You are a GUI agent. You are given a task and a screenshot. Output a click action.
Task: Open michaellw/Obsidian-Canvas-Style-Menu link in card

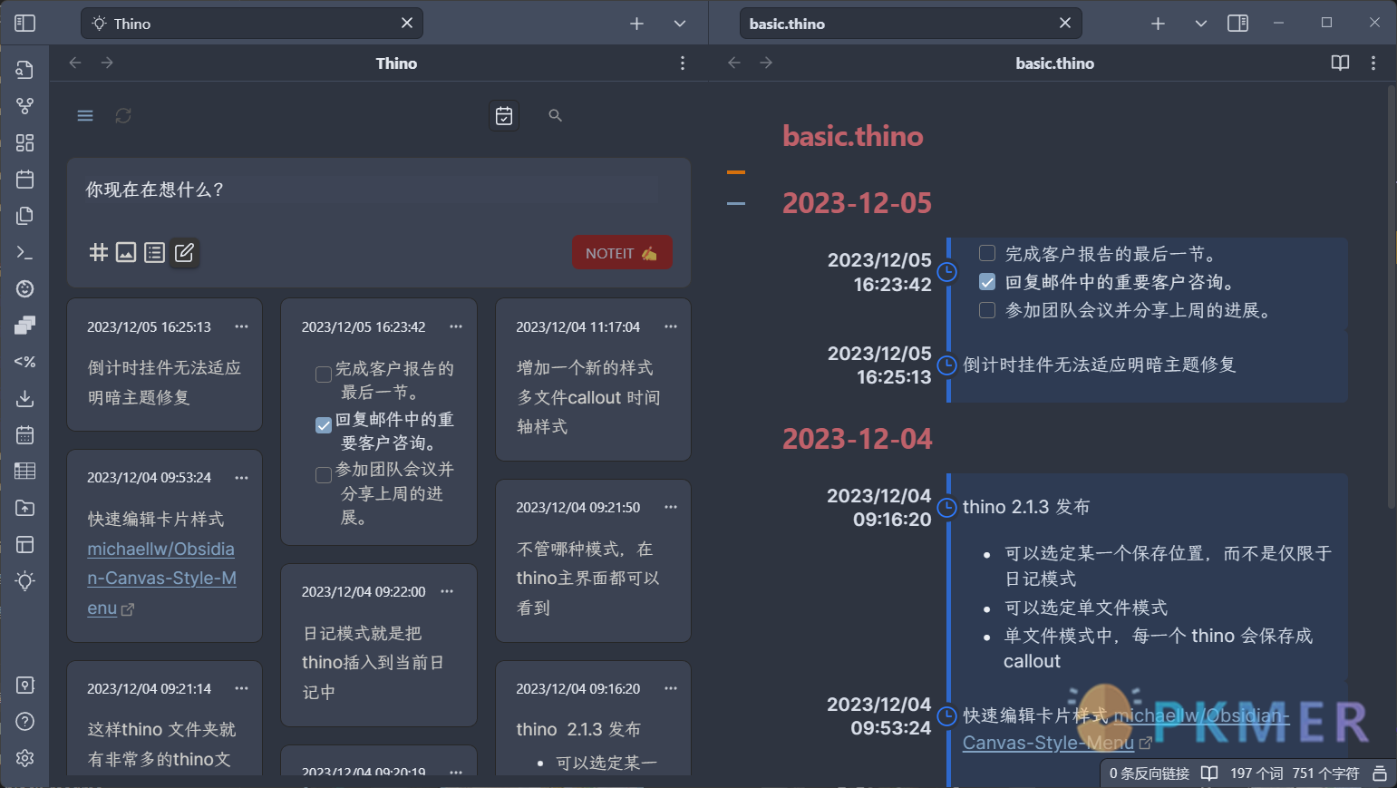(x=161, y=579)
